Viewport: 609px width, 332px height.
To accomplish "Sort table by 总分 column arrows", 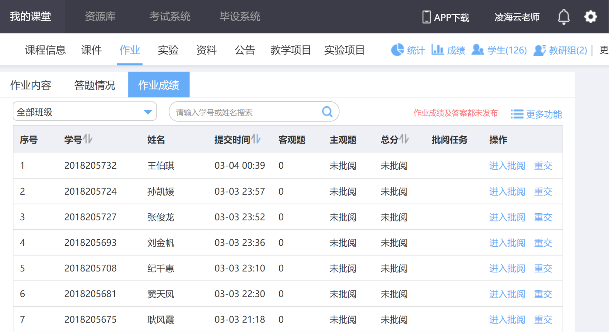I will click(405, 139).
